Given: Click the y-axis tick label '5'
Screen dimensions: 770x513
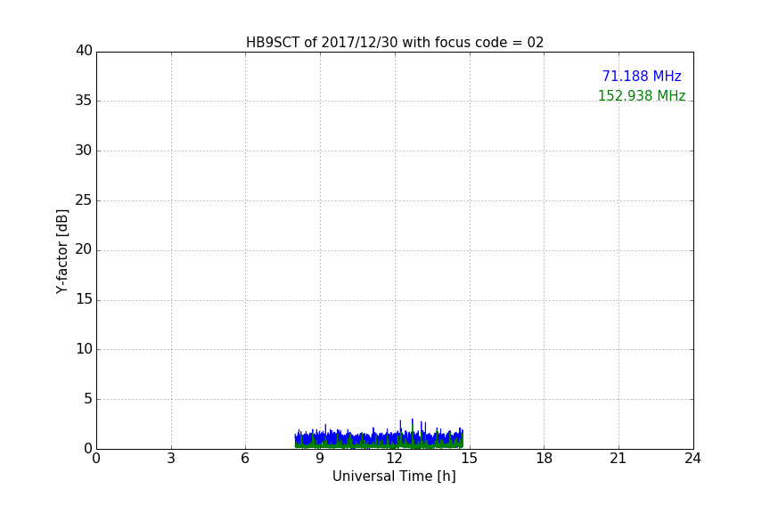Looking at the screenshot, I should point(88,399).
